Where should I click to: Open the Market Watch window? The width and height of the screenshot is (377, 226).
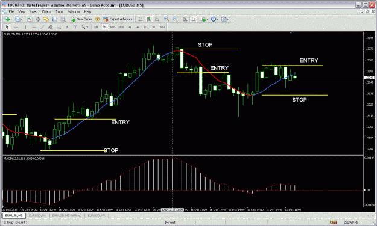tap(30, 19)
